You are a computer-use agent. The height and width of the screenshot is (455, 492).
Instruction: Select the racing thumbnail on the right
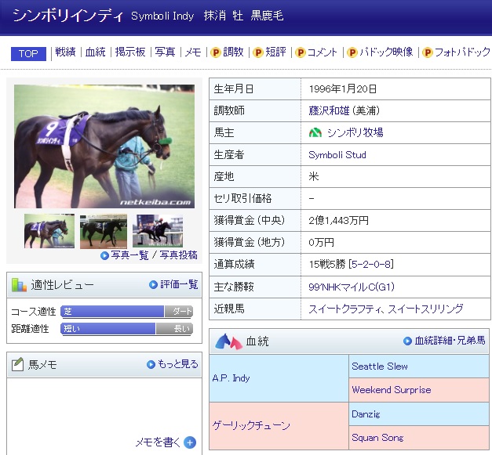coord(158,232)
